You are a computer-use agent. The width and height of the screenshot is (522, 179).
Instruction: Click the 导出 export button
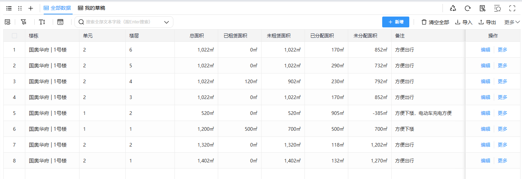point(487,22)
